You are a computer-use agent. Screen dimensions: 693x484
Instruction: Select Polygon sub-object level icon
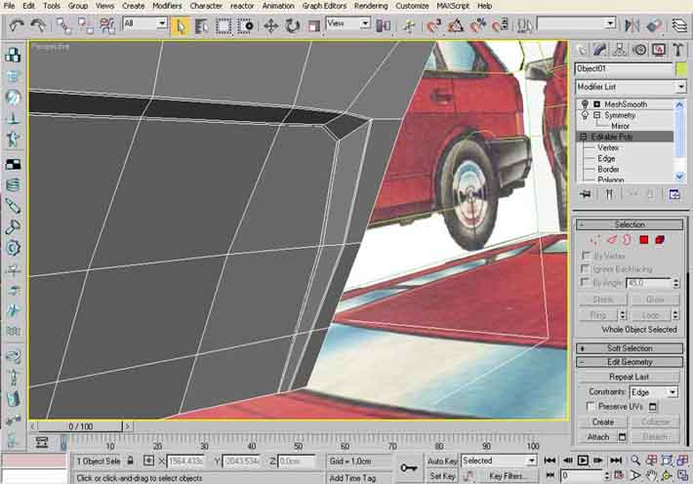click(644, 239)
